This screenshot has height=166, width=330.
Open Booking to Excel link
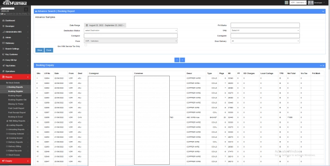point(15,117)
